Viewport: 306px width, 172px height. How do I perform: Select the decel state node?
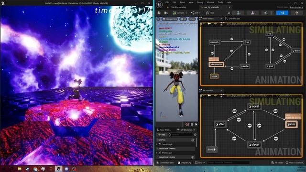(x=254, y=145)
